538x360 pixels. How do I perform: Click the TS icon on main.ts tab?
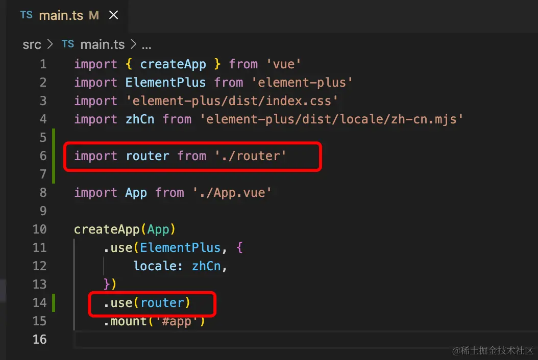[x=27, y=15]
